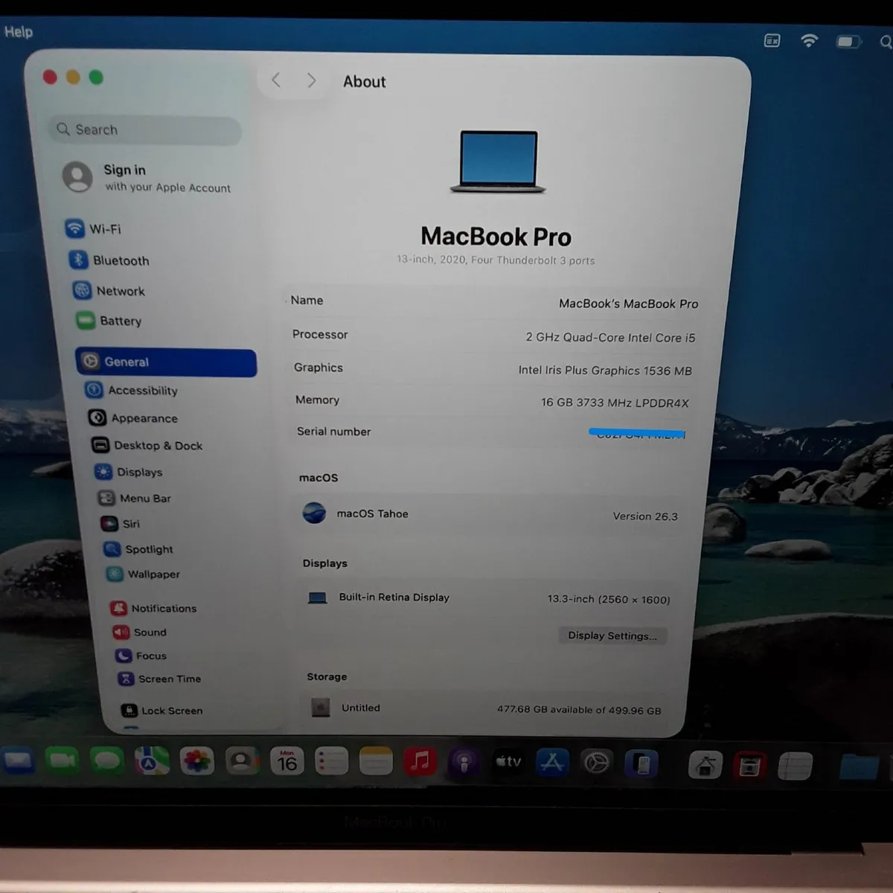Click the Wi-Fi status icon in menu bar

pyautogui.click(x=809, y=40)
